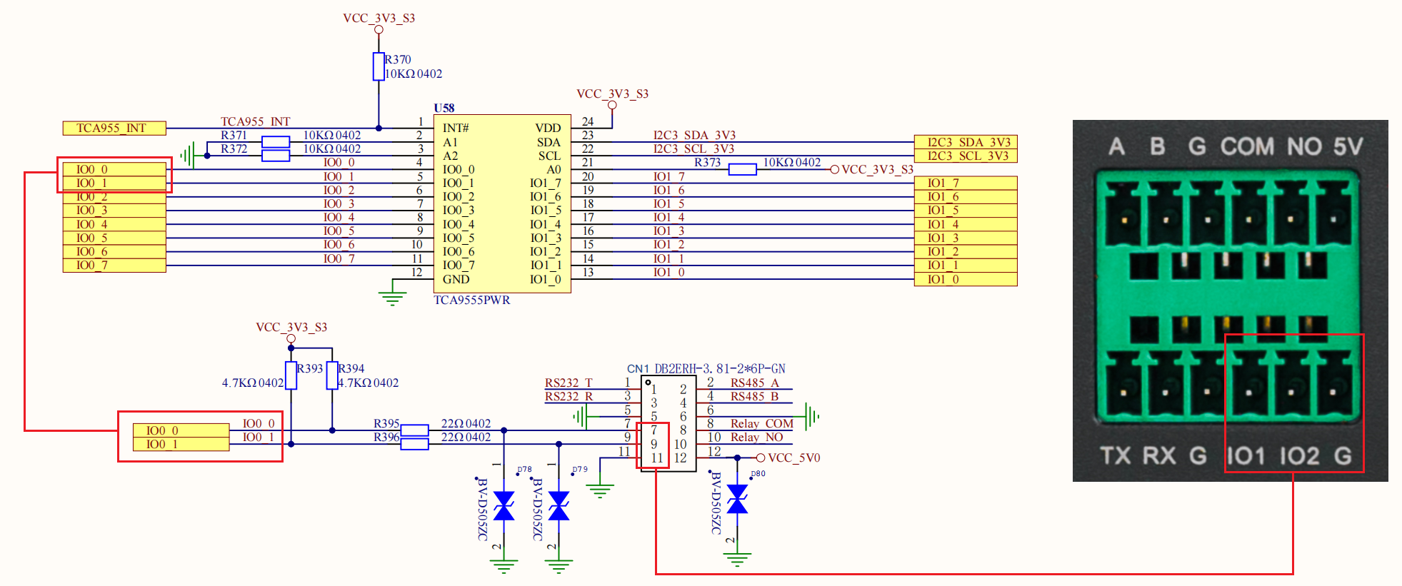Select the yellow IO1_1 port

click(x=966, y=265)
